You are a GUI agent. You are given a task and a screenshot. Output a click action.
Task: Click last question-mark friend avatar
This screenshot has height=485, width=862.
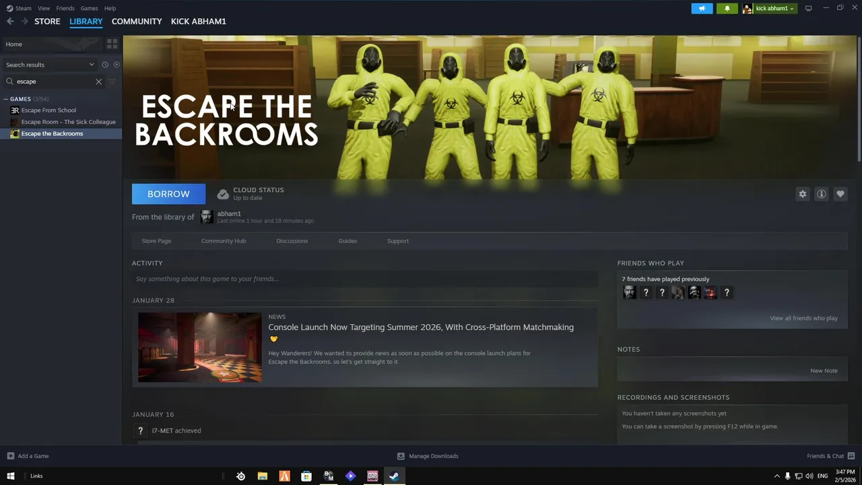coord(727,292)
